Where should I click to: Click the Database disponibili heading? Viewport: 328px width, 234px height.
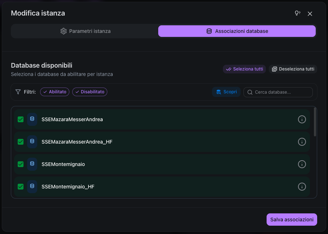(42, 65)
